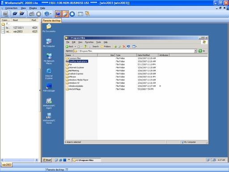Click the second plug icon with folder
The height and width of the screenshot is (172, 229).
pos(22,14)
